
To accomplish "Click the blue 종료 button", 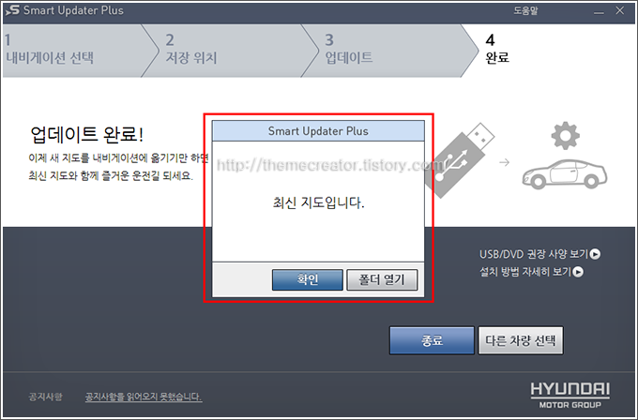I will pos(432,340).
